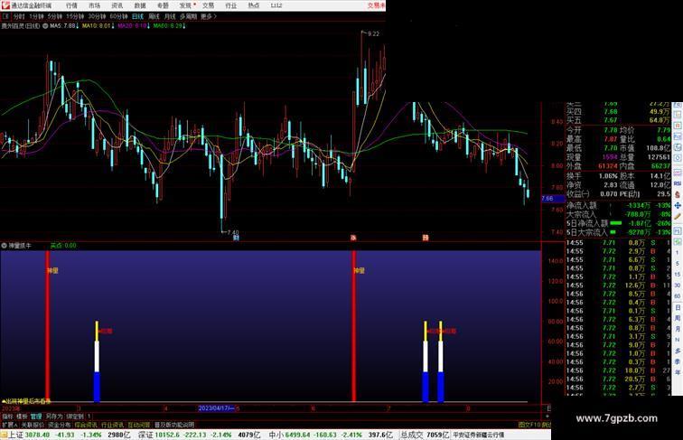Open the 互动问答 tab

[x=139, y=425]
